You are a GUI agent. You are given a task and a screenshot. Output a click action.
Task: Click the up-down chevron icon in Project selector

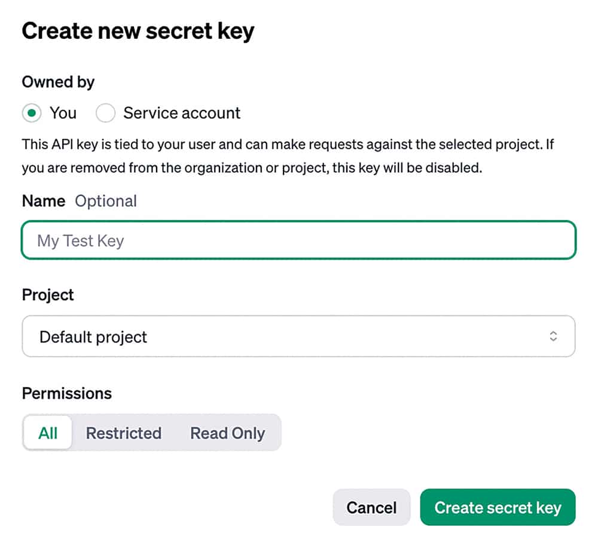click(553, 337)
